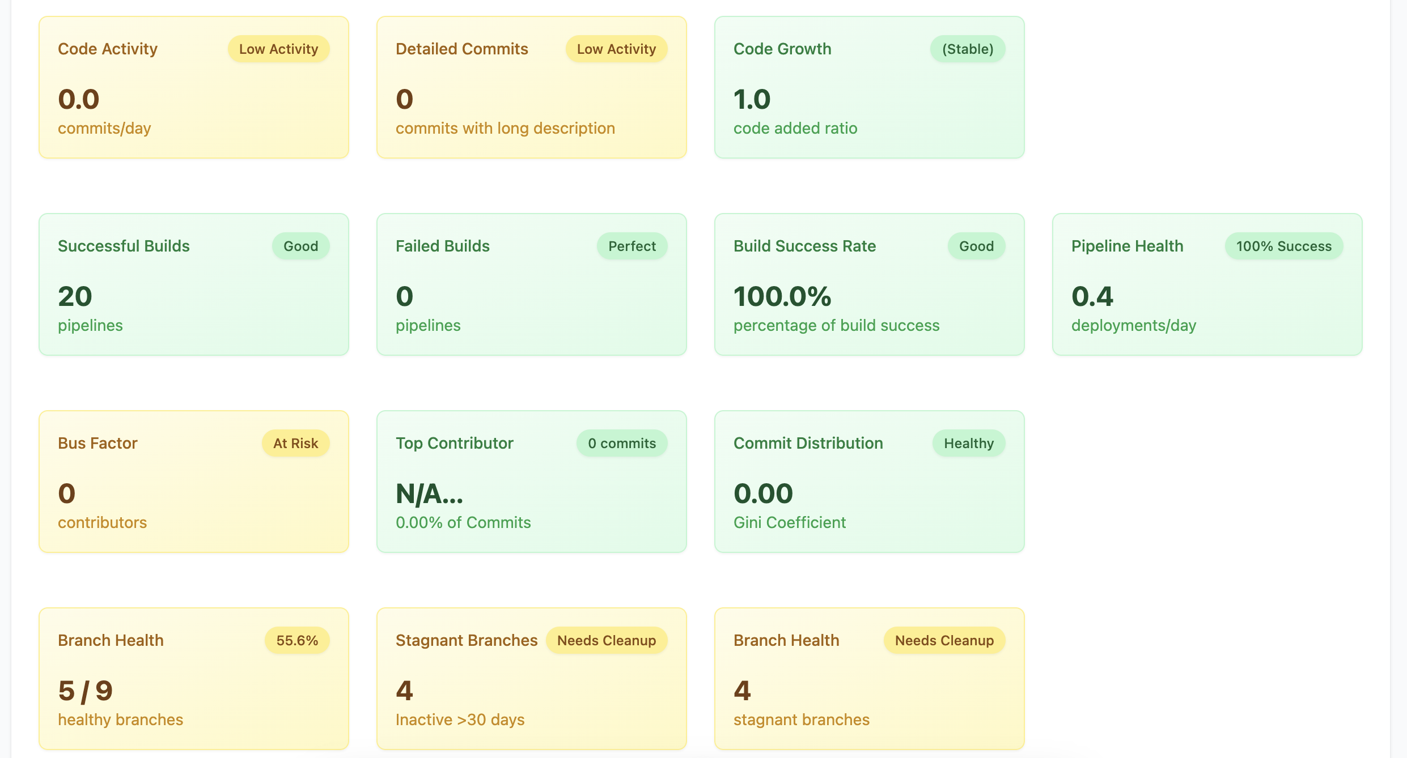Open the Pipeline Health card
The height and width of the screenshot is (758, 1407).
pos(1207,284)
